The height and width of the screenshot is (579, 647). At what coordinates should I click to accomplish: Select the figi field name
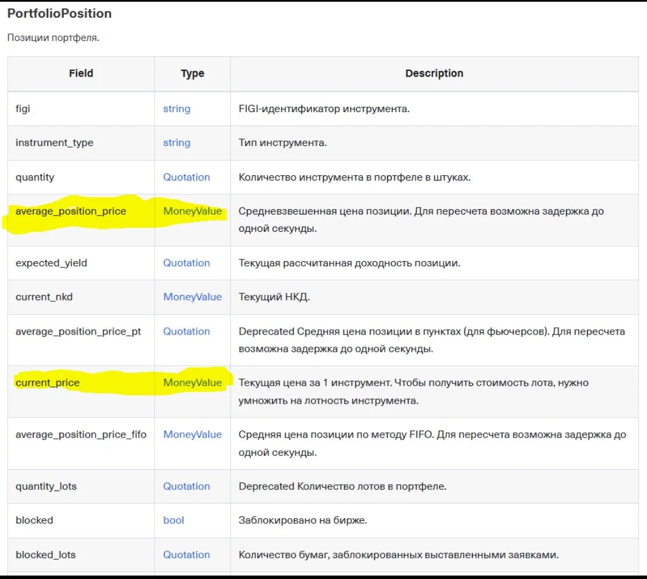click(x=22, y=109)
